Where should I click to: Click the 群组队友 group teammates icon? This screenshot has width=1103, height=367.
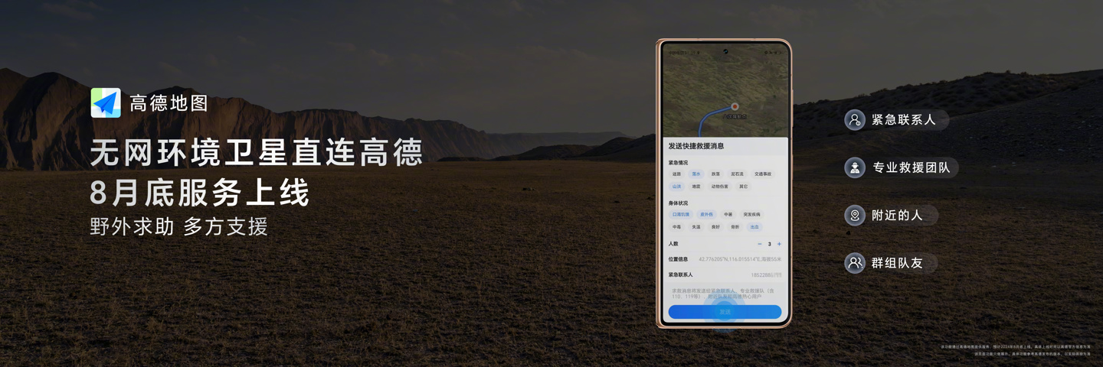(854, 263)
